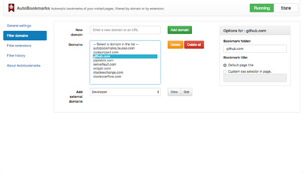Click the View external domains button

tap(174, 92)
